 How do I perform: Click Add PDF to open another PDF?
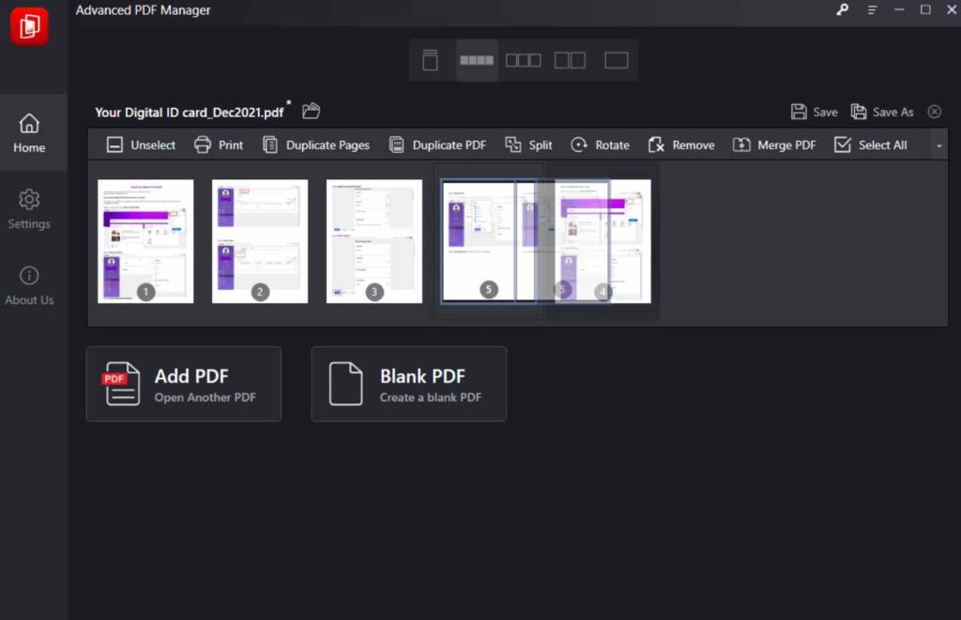tap(184, 385)
